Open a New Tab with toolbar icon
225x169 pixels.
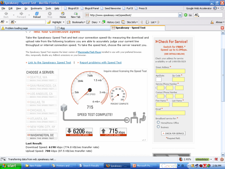click(76, 13)
